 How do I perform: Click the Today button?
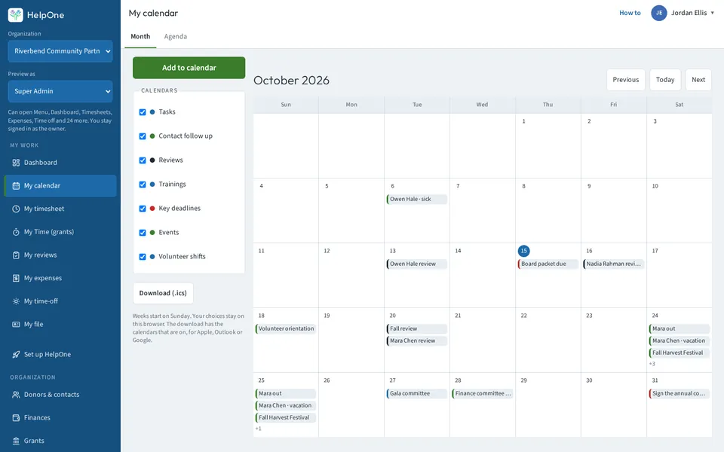pyautogui.click(x=665, y=80)
